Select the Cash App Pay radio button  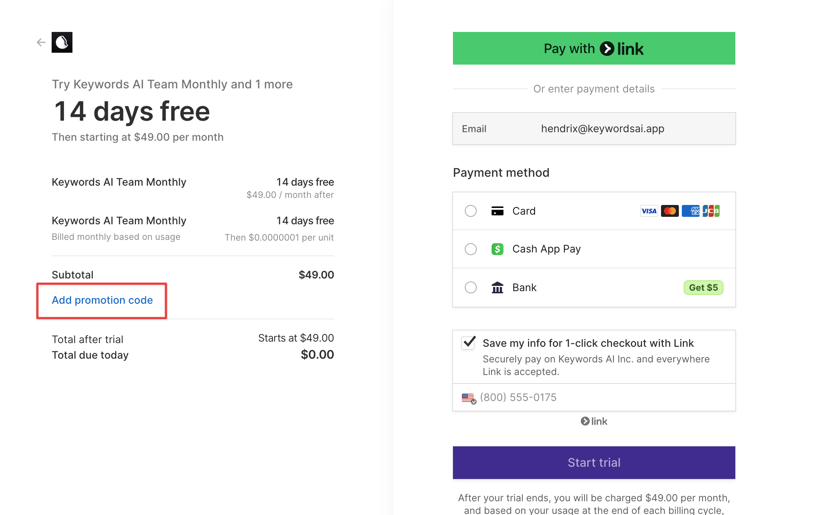pos(471,249)
